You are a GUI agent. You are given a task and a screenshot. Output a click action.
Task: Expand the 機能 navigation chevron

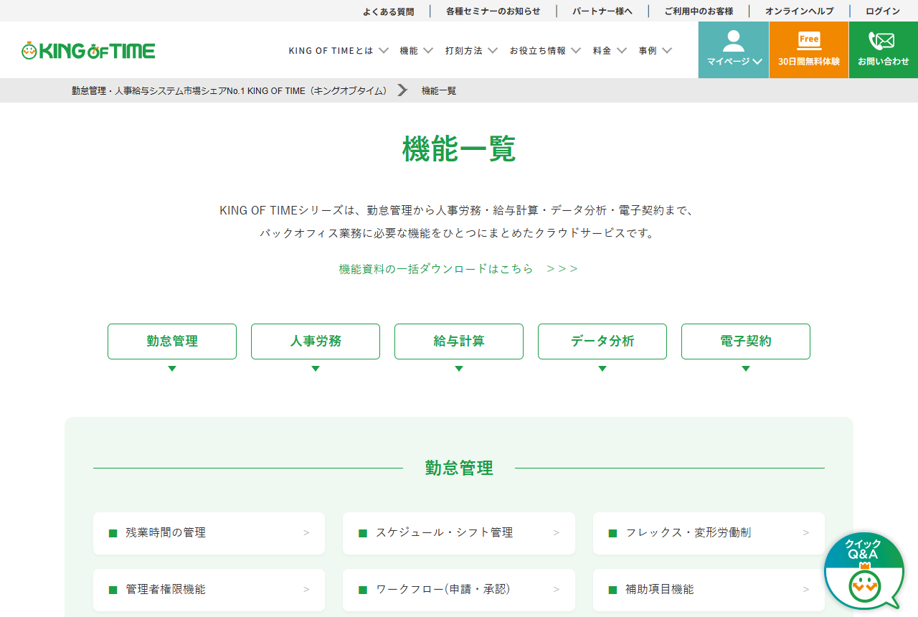tap(428, 51)
